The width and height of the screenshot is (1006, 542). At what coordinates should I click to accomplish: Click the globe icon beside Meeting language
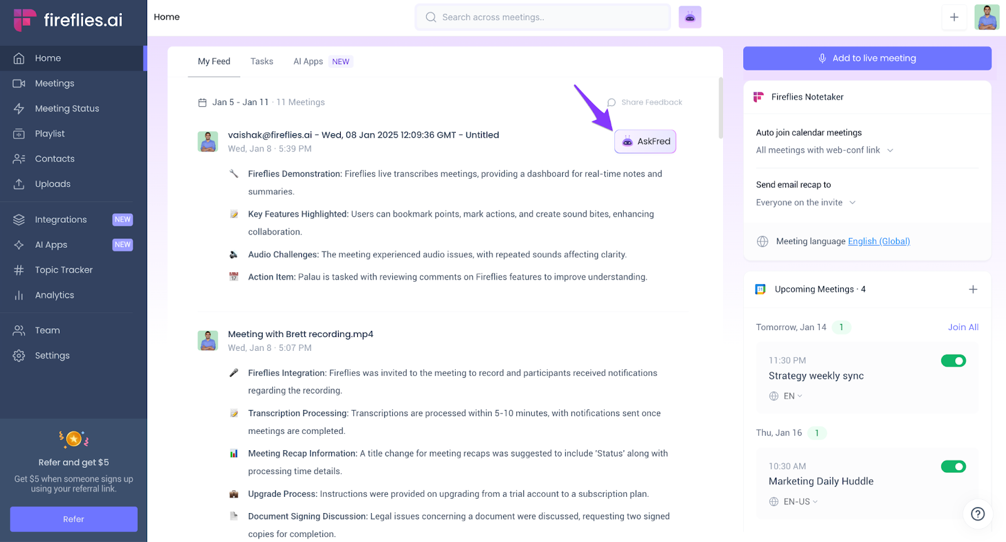tap(763, 241)
